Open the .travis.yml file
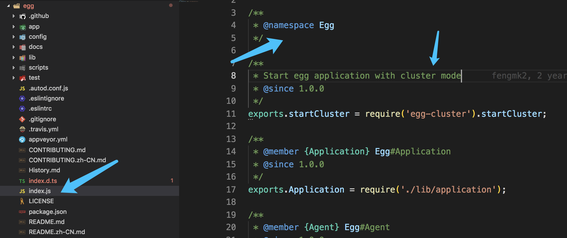 (44, 129)
